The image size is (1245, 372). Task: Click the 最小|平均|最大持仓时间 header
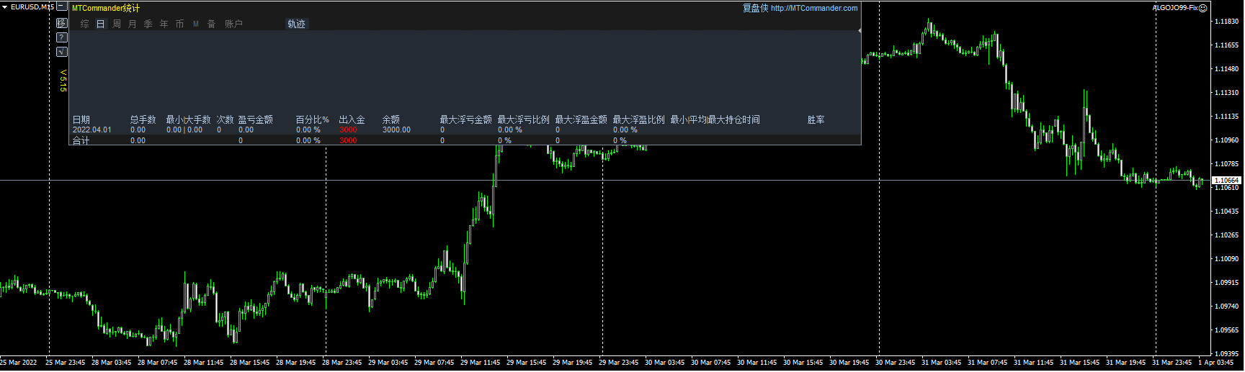click(715, 119)
